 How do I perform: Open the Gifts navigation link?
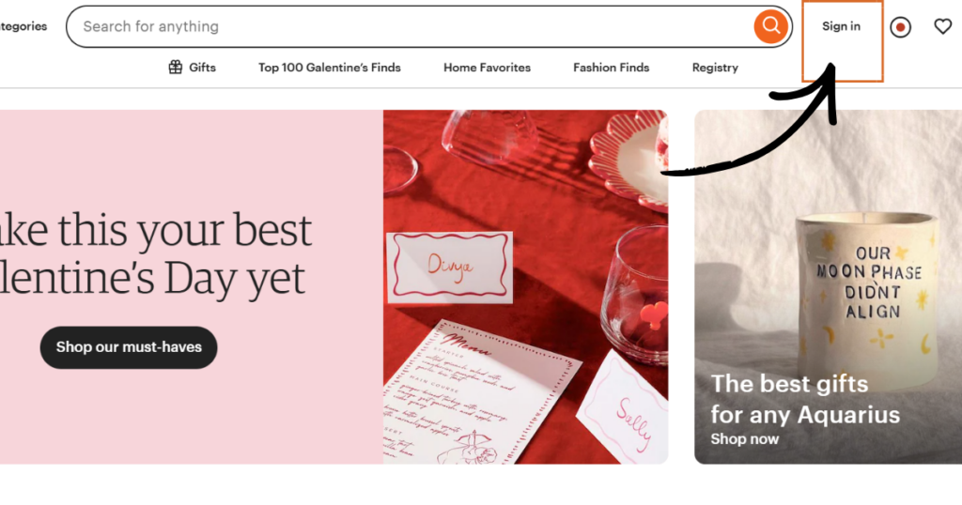coord(202,68)
